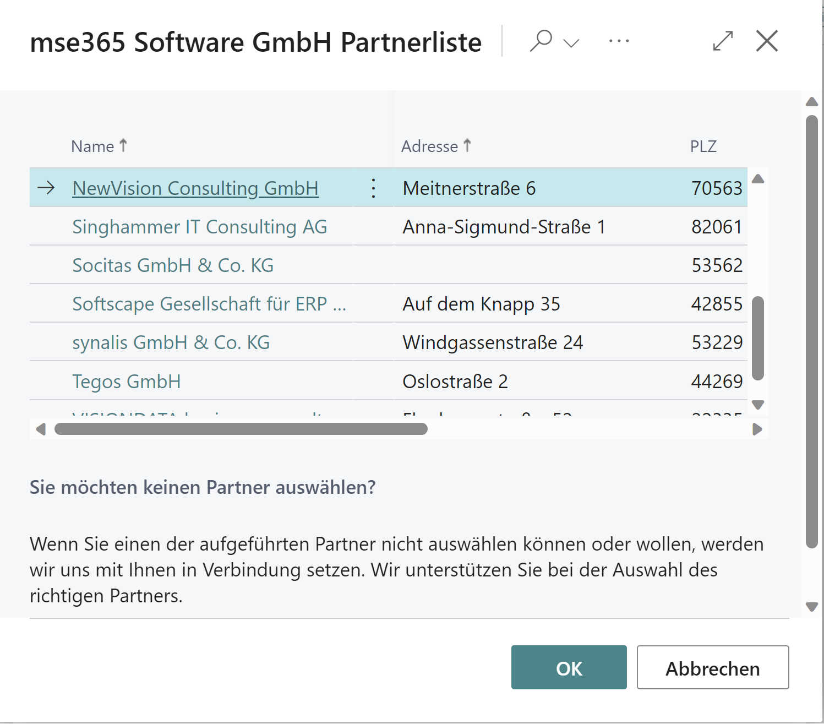Click the sort arrow on the Name column
The width and height of the screenshot is (824, 724).
[x=124, y=145]
